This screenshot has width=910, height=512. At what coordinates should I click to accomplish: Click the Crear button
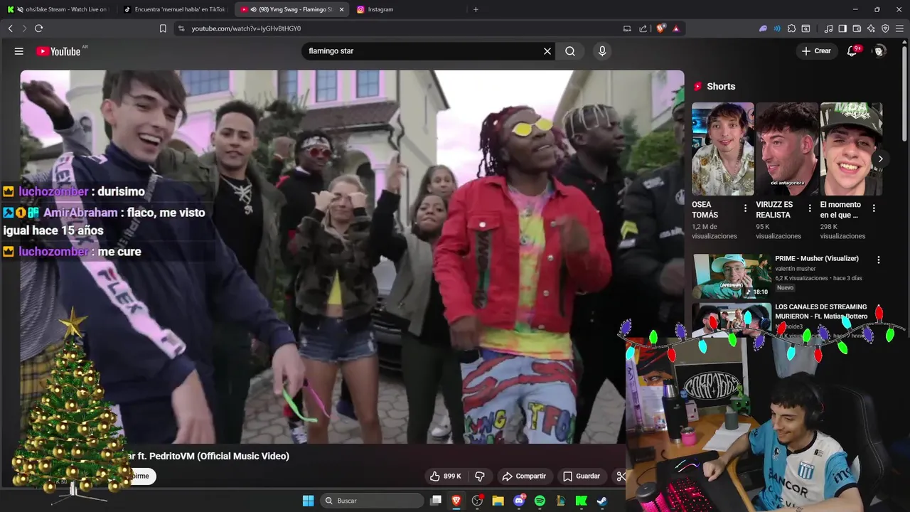[816, 51]
